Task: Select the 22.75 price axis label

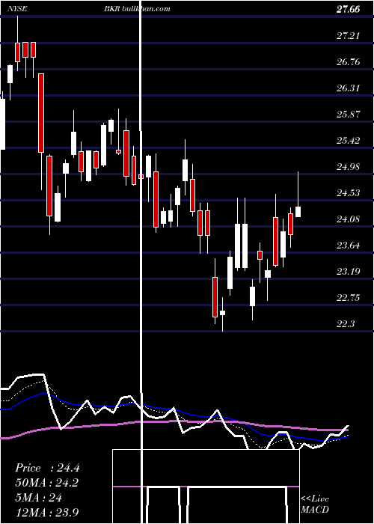Action: 348,297
